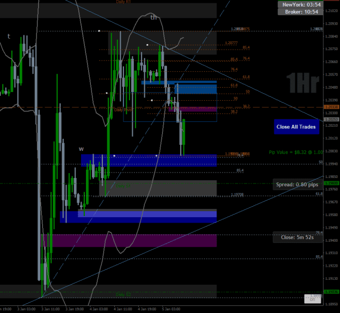This screenshot has width=340, height=313.
Task: Click the 1.19130 price scale value
Action: (x=331, y=279)
